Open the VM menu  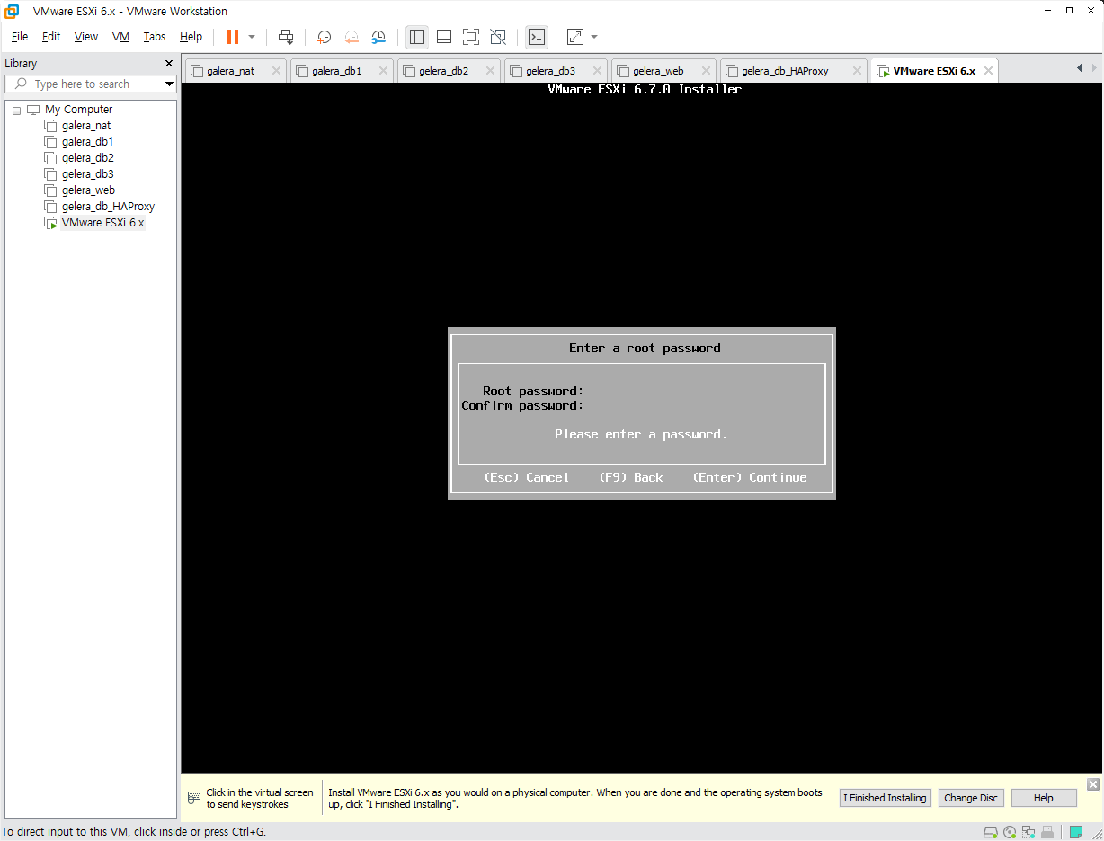120,37
